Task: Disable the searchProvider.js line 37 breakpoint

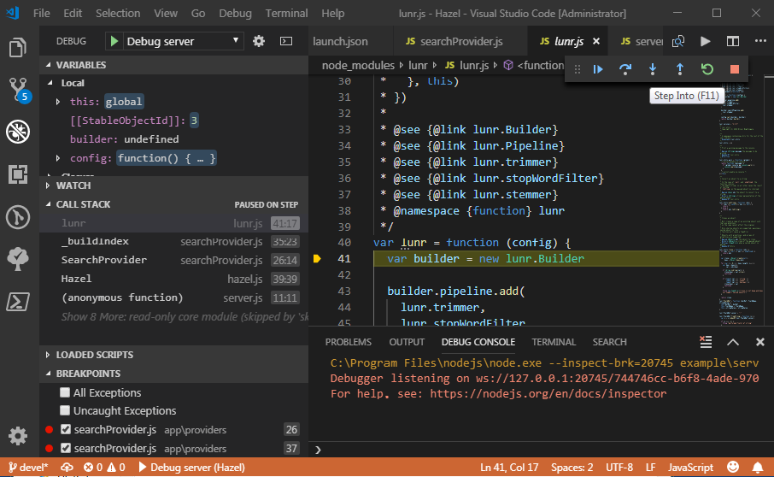Action: pos(65,448)
